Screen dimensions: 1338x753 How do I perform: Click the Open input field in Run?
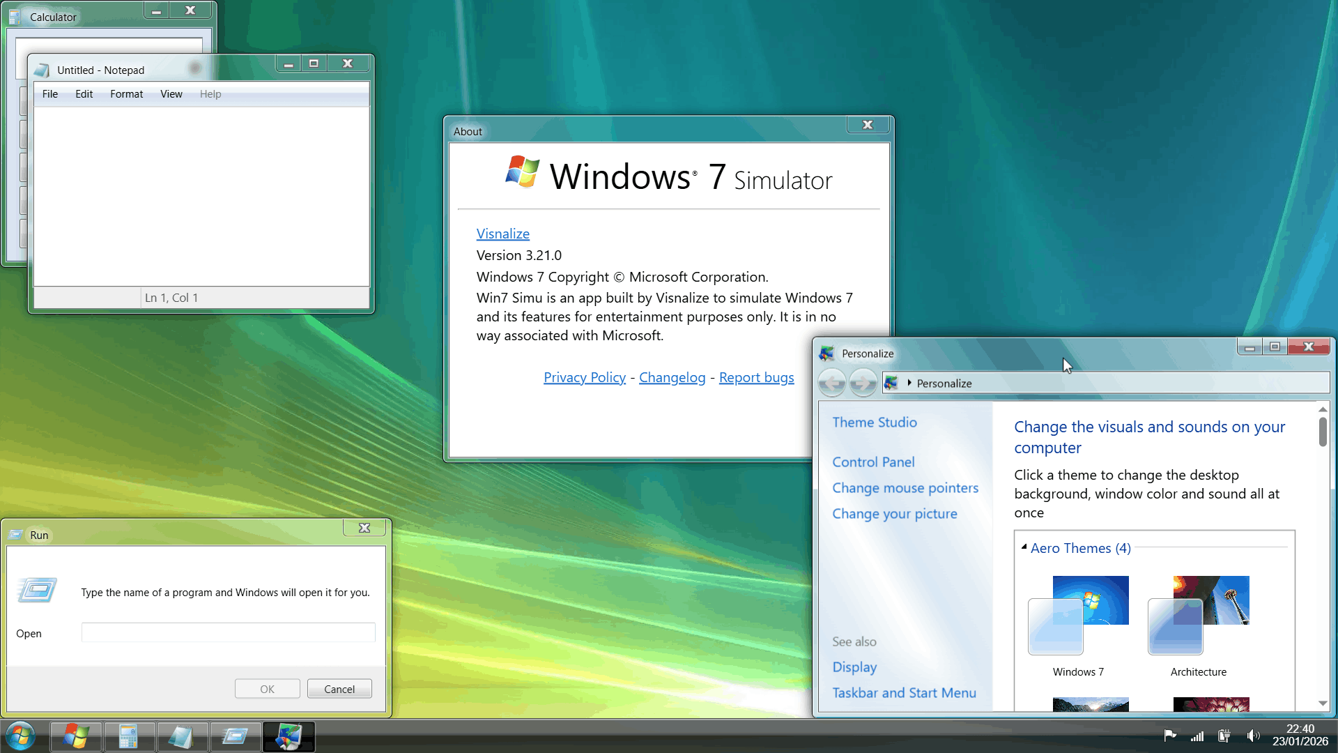click(x=228, y=632)
